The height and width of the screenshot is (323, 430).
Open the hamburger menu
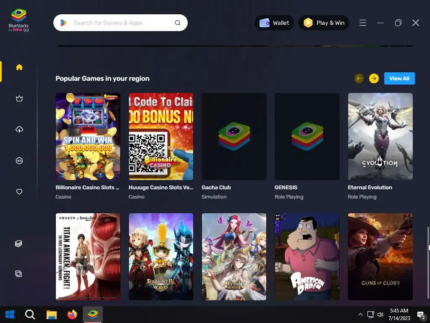(x=363, y=23)
